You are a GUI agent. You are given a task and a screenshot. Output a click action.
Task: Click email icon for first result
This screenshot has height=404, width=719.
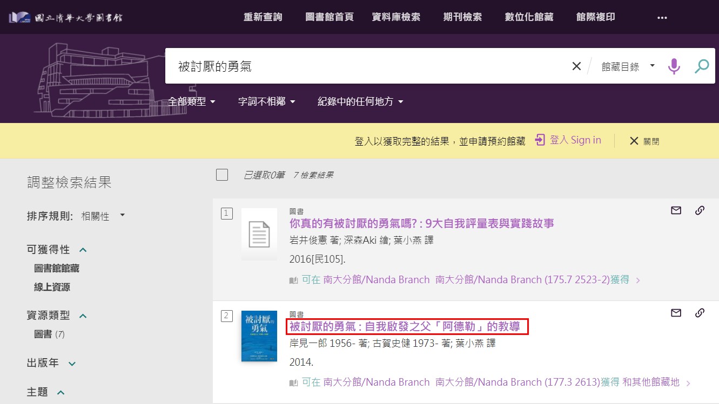pyautogui.click(x=676, y=210)
